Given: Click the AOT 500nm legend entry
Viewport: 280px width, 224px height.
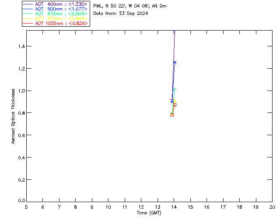Looking at the screenshot, I should [55, 9].
